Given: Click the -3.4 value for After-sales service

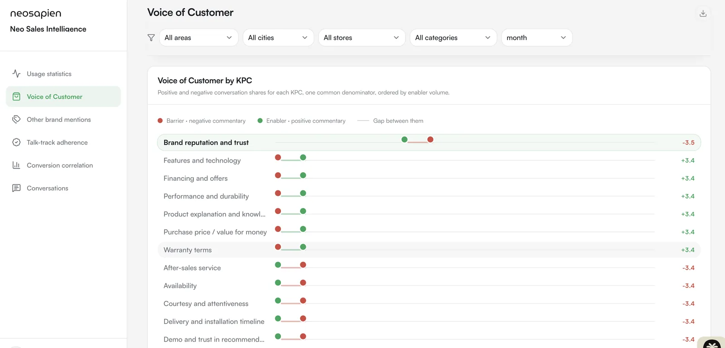Looking at the screenshot, I should pyautogui.click(x=688, y=268).
